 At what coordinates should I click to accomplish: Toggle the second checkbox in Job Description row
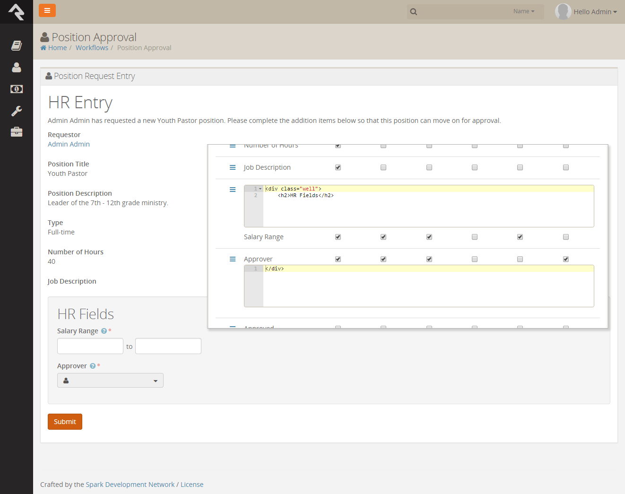[383, 167]
